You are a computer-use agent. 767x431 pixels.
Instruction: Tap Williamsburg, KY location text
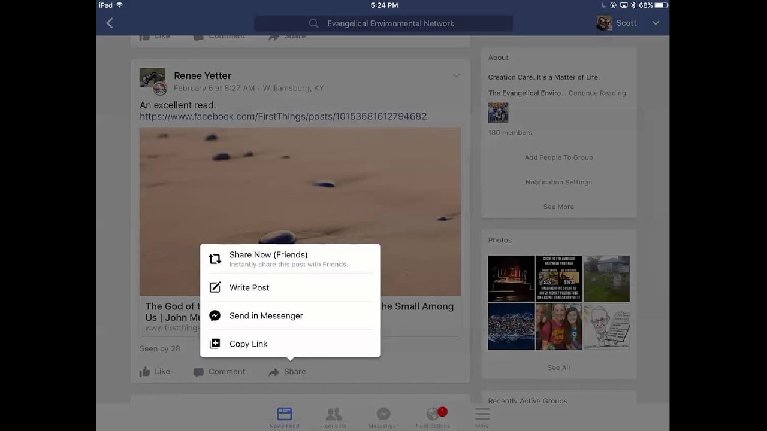point(294,88)
